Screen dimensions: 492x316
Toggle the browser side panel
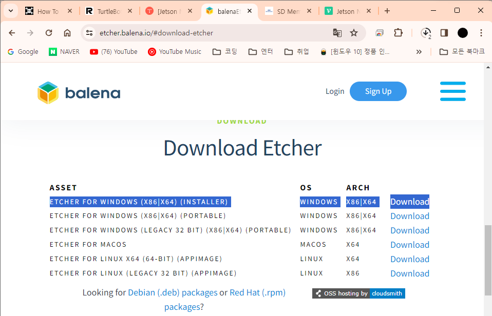point(444,33)
